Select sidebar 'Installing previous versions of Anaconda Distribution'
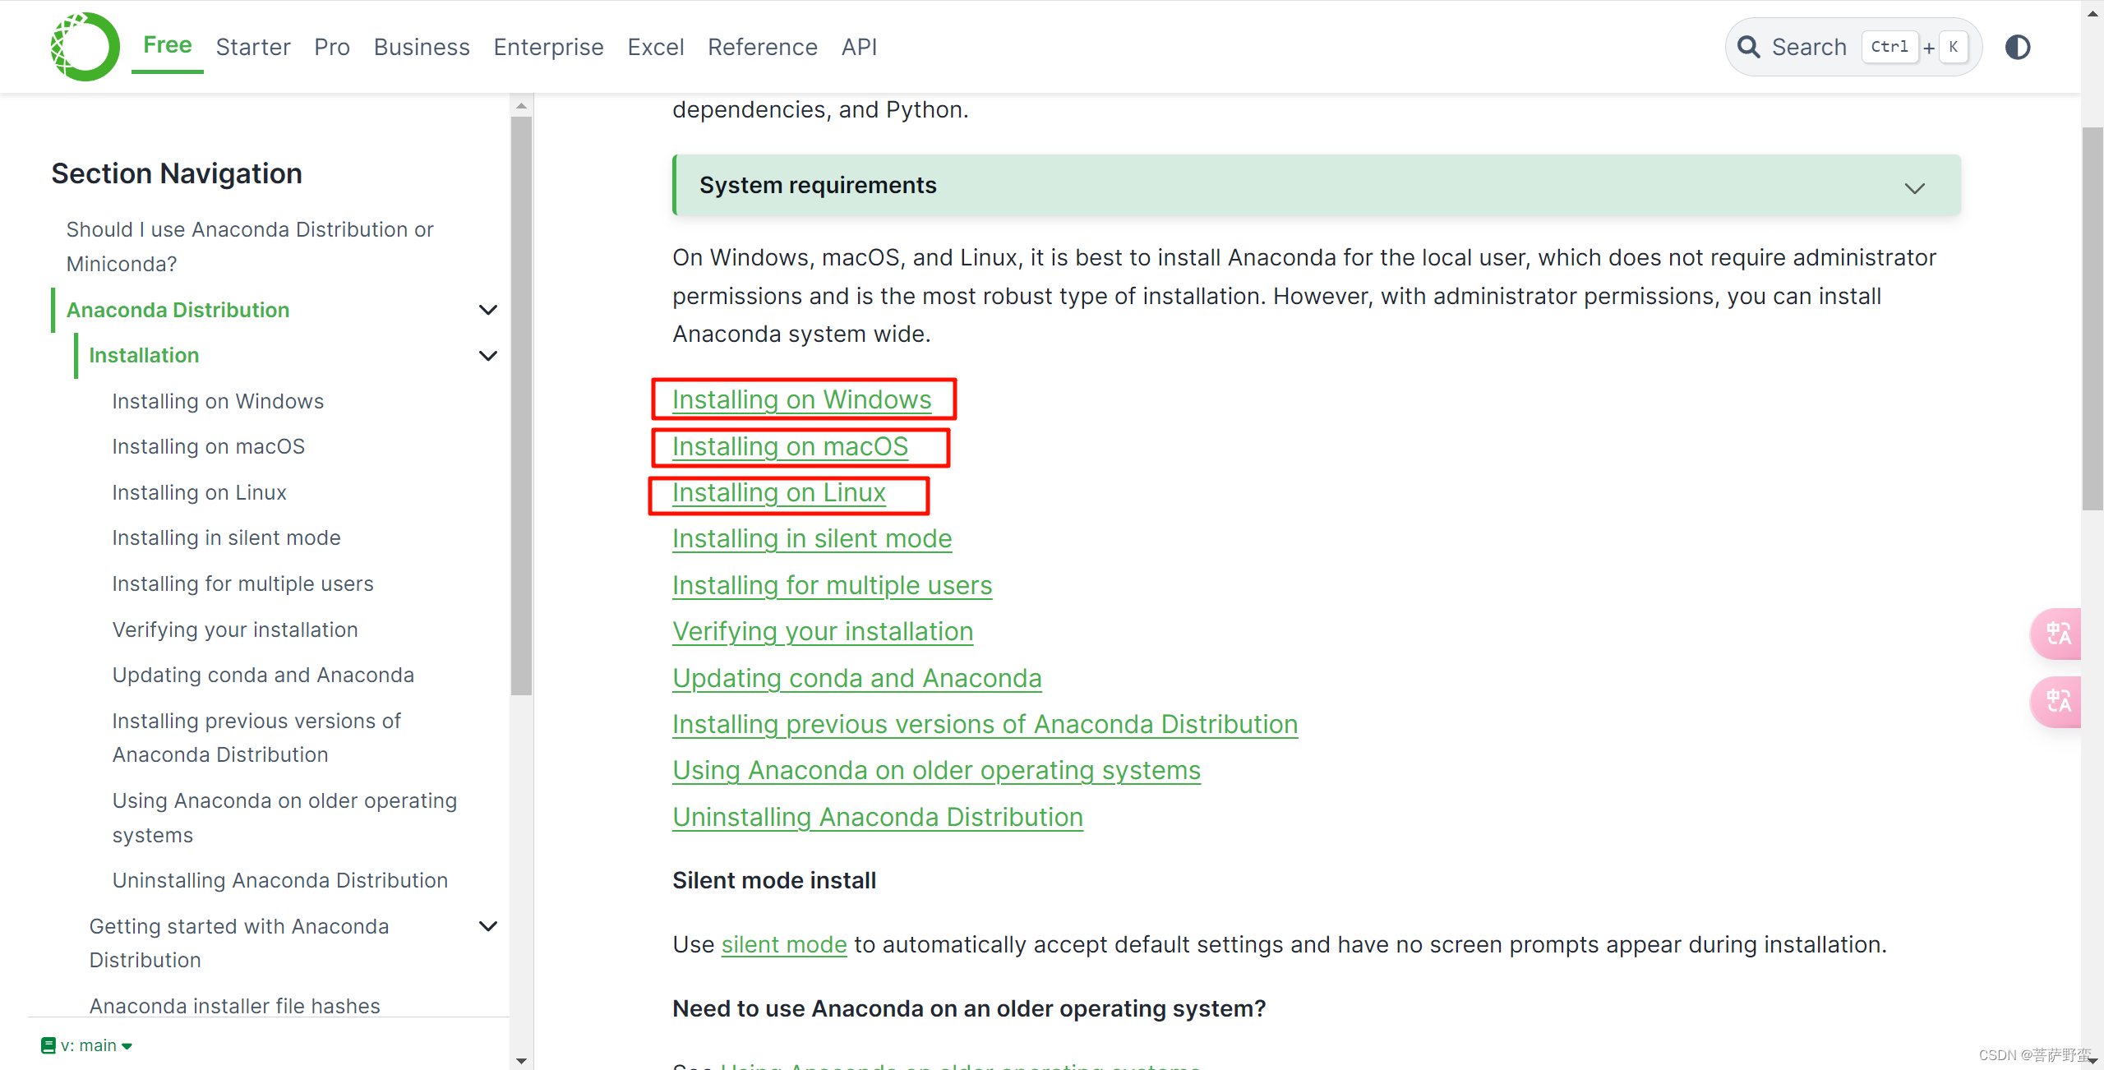The height and width of the screenshot is (1070, 2104). tap(256, 737)
